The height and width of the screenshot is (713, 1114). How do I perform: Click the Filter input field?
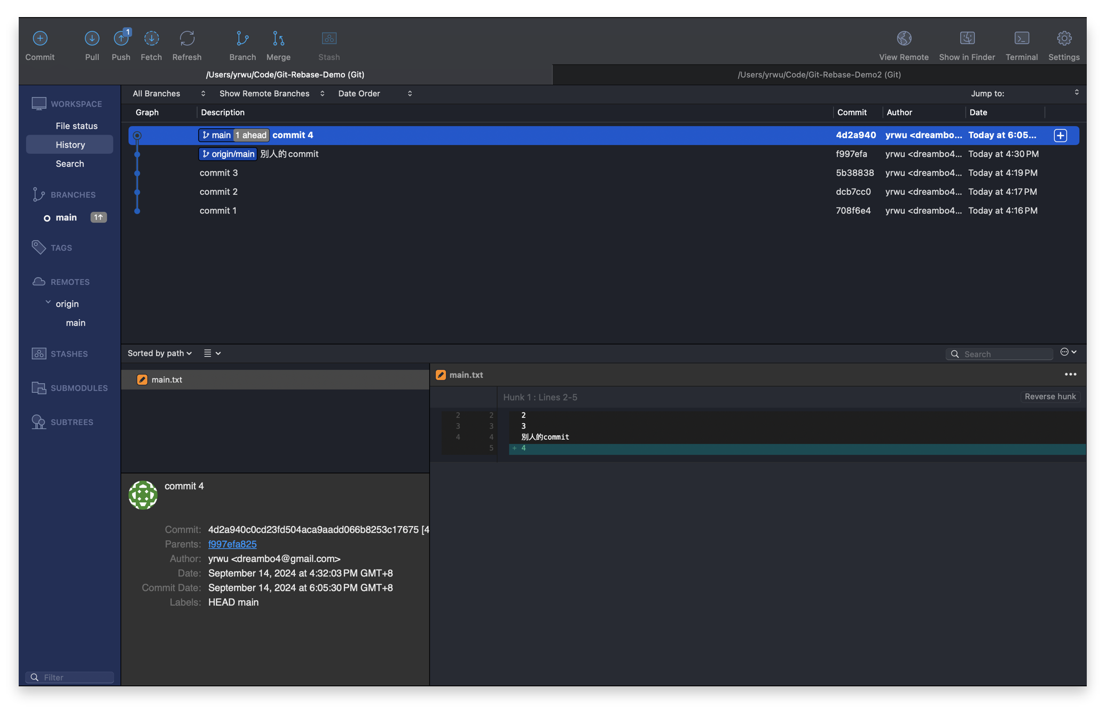click(x=70, y=677)
